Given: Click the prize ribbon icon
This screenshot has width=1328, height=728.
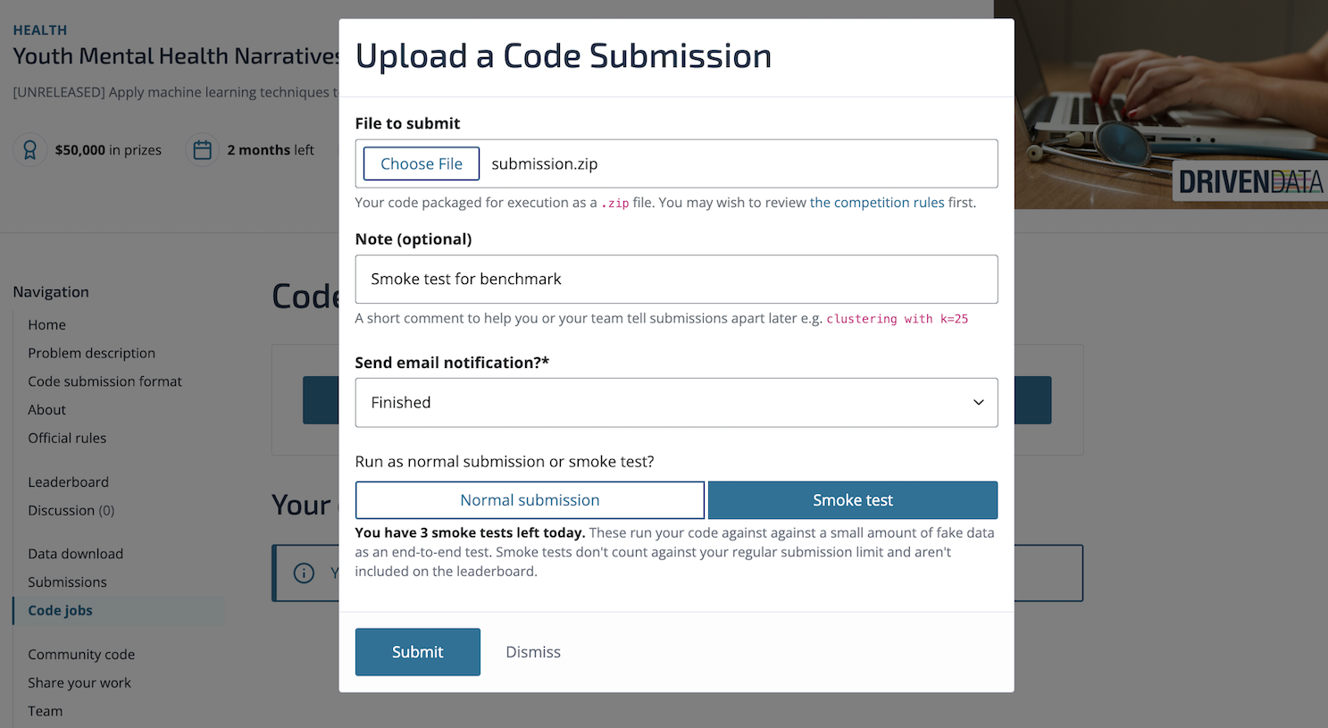Looking at the screenshot, I should tap(29, 150).
